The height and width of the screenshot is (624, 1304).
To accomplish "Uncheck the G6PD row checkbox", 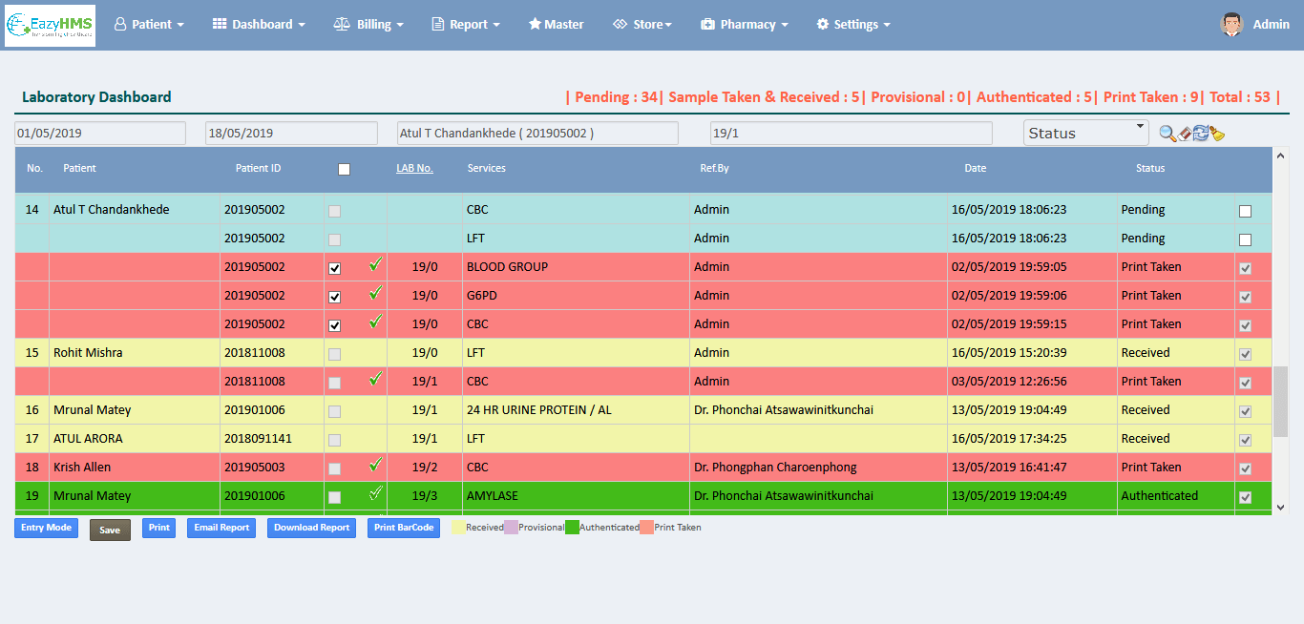I will tap(334, 297).
